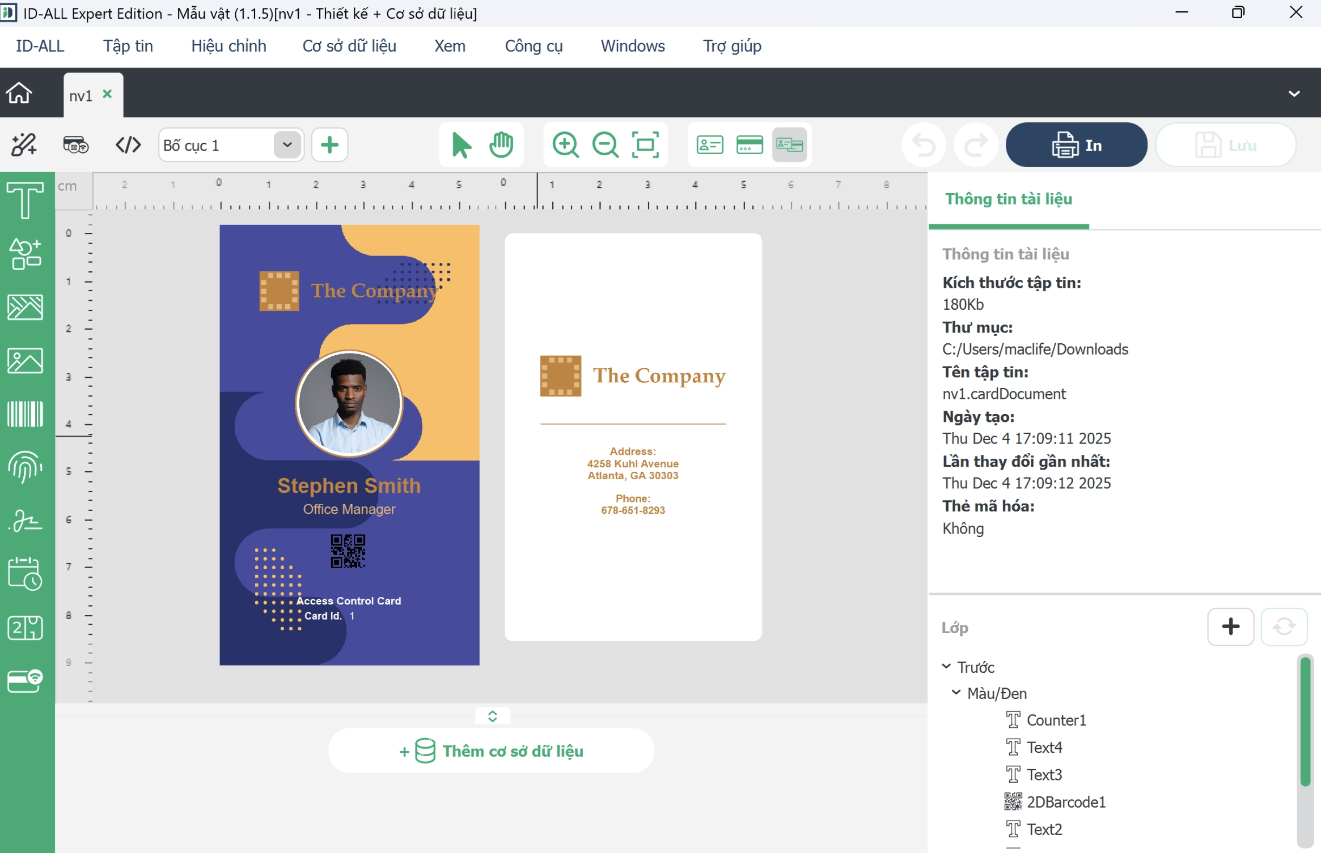Collapse the Trước layer group
1321x853 pixels.
[x=946, y=667]
